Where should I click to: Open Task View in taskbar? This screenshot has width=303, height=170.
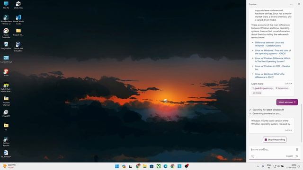(131, 166)
